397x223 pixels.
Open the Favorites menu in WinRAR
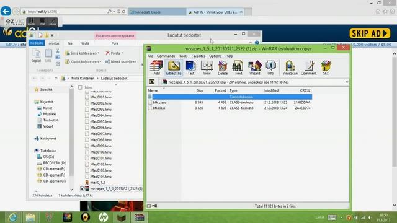[198, 56]
